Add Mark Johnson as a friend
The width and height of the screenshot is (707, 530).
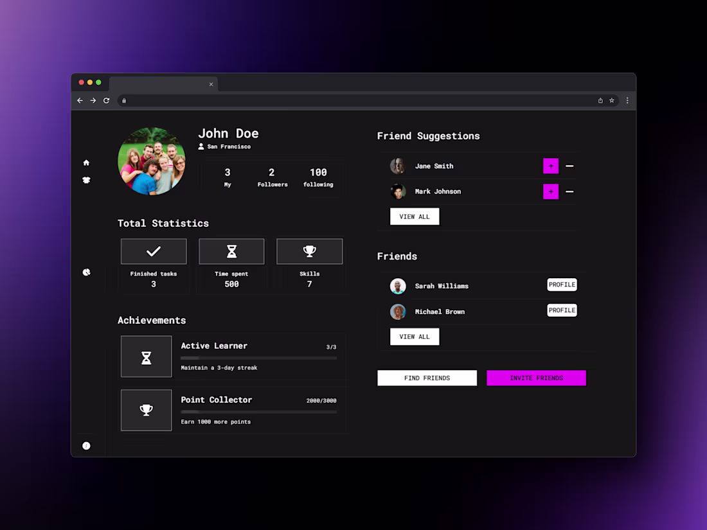click(x=551, y=191)
